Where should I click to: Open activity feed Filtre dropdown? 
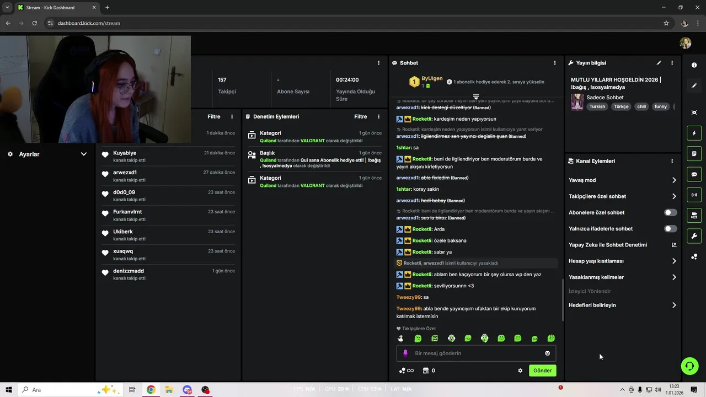214,117
